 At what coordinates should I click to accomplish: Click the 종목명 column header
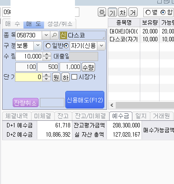pyautogui.click(x=124, y=22)
